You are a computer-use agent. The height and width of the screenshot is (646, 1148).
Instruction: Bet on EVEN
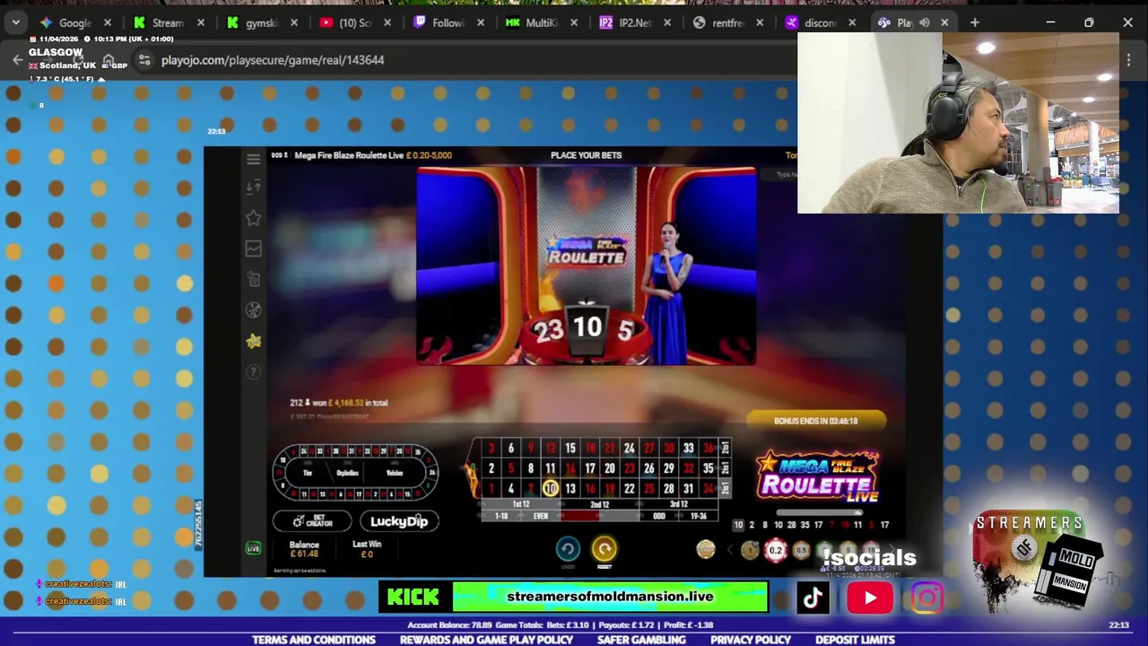tap(541, 516)
